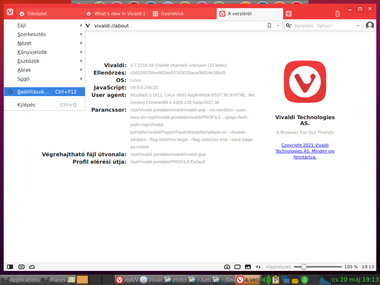Open the Applications menu on taskbar
380x285 pixels.
pos(21,280)
